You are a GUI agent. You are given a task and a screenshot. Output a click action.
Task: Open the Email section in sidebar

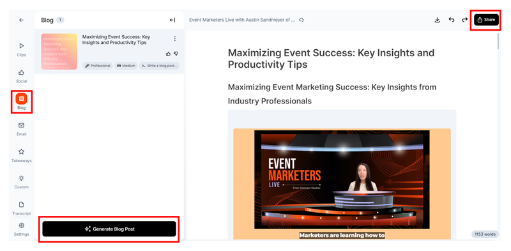point(22,129)
